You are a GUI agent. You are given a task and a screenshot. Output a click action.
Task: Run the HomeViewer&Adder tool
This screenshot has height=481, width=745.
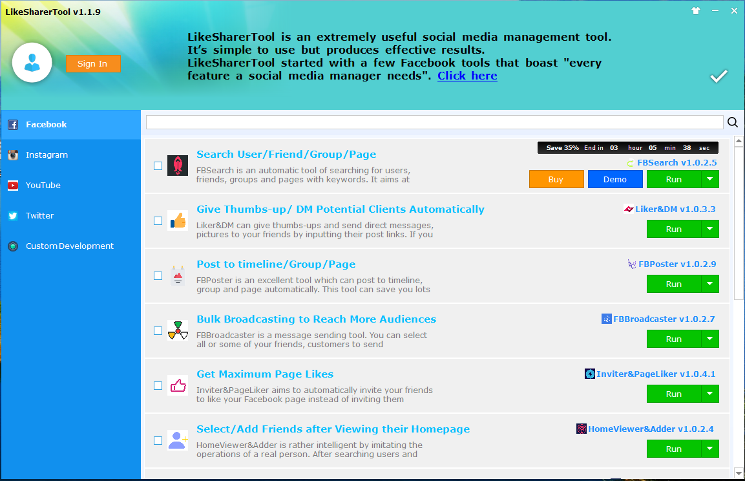click(x=674, y=449)
